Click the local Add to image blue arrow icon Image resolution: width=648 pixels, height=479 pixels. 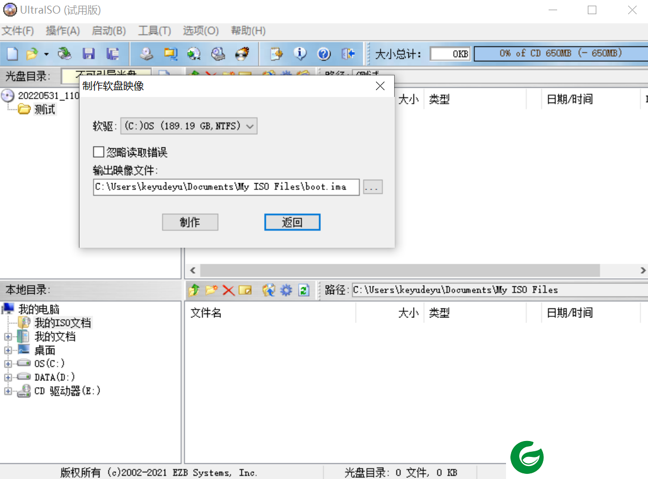[269, 290]
